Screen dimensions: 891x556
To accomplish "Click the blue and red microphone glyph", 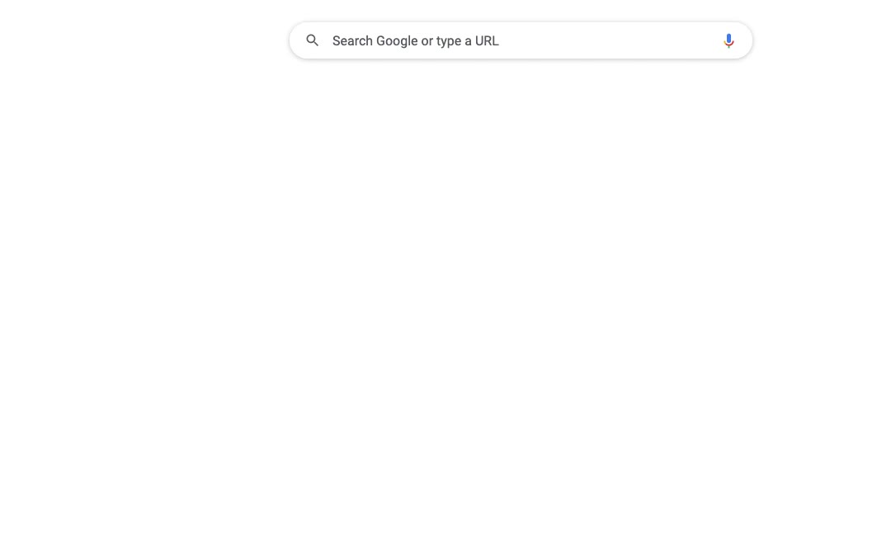I will pos(728,41).
